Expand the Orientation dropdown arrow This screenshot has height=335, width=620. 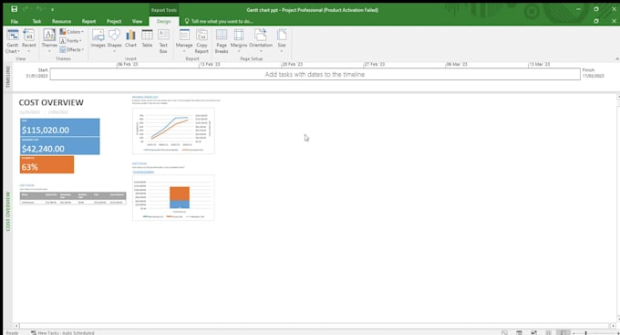point(261,51)
